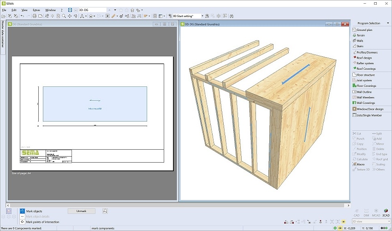This screenshot has height=231, width=392.
Task: Open the Window menu
Action: click(x=50, y=10)
